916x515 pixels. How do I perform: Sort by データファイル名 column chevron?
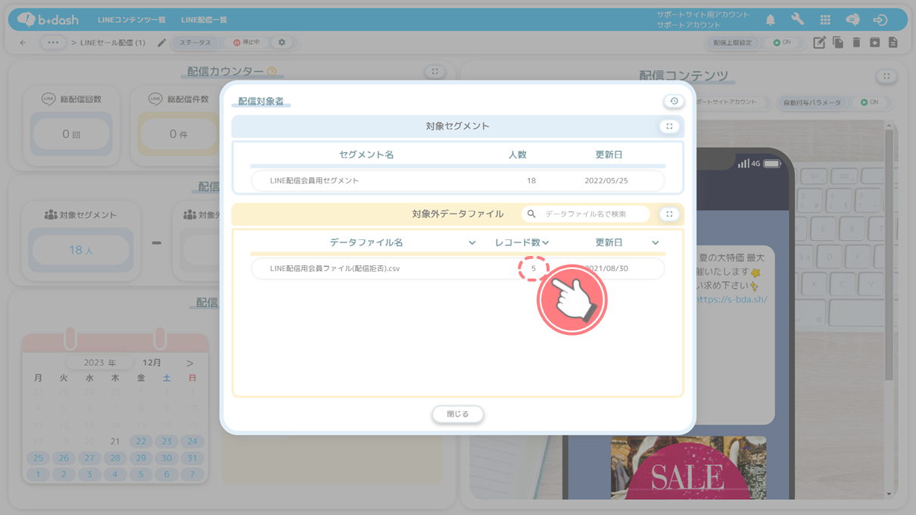472,242
